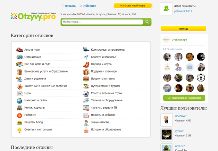Click the map icon beside Организации

click(x=20, y=57)
